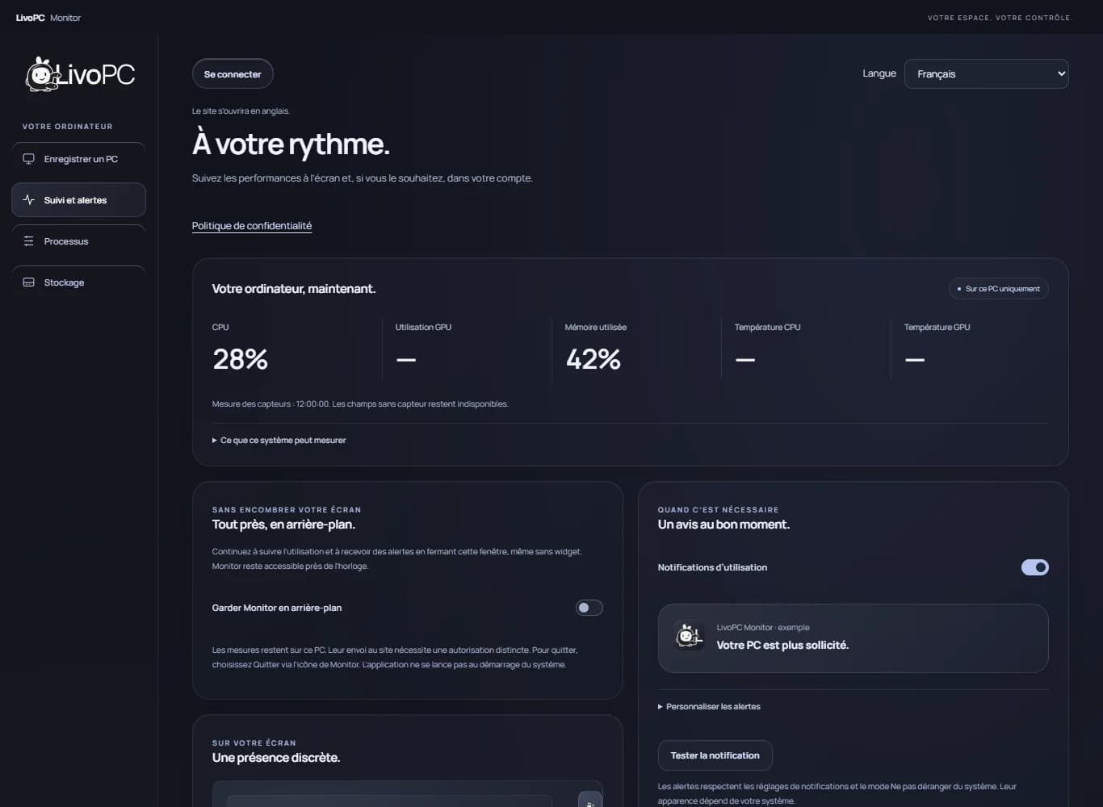This screenshot has height=807, width=1103.
Task: Click the Sur ce PC uniquement badge
Action: [999, 289]
